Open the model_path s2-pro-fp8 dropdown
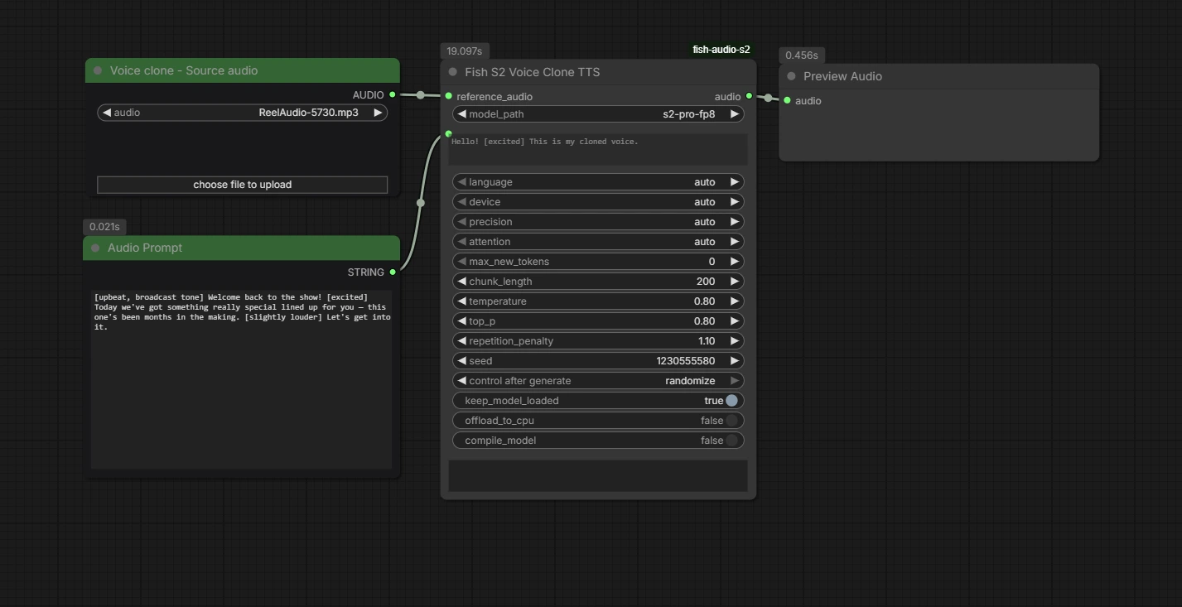The image size is (1182, 607). coord(598,114)
